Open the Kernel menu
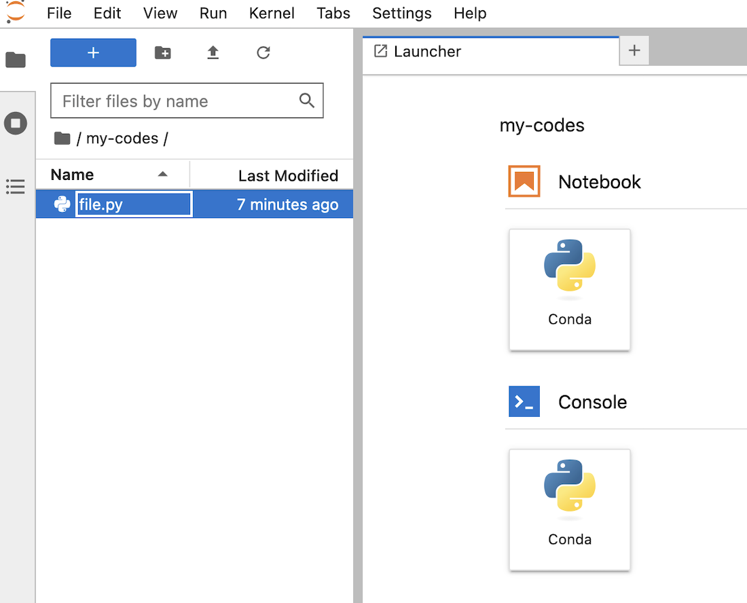 (272, 13)
